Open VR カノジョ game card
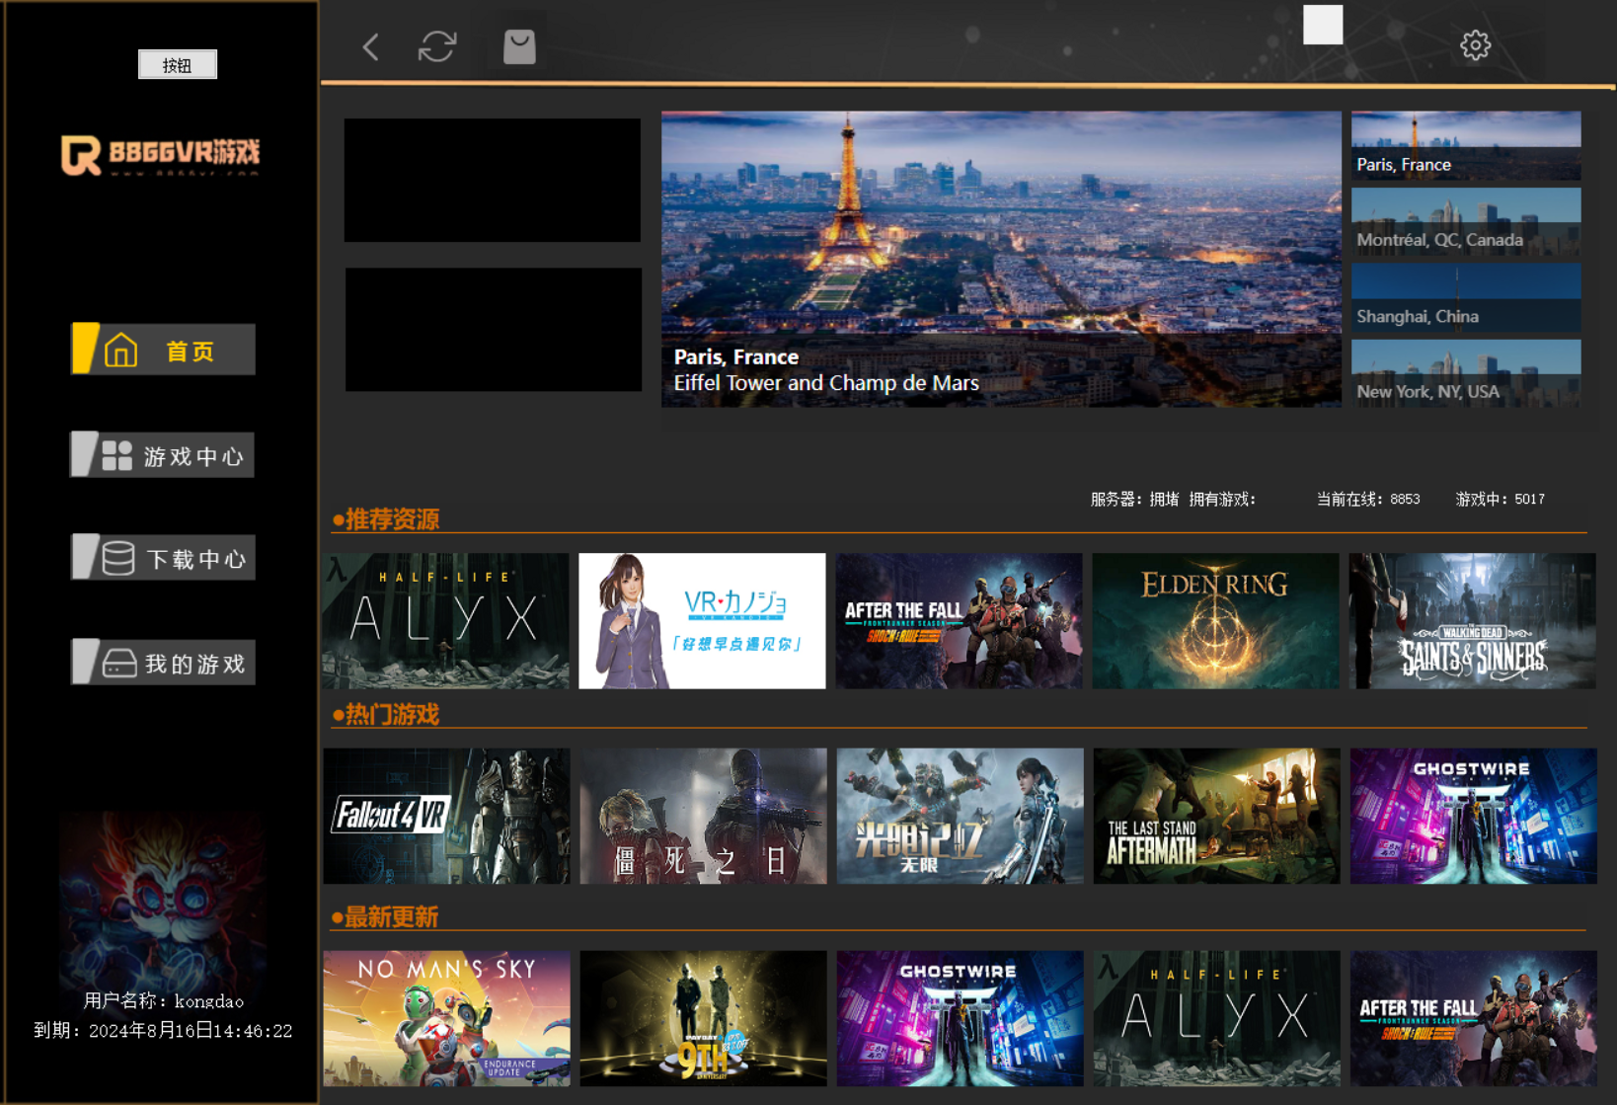1617x1105 pixels. (x=702, y=621)
